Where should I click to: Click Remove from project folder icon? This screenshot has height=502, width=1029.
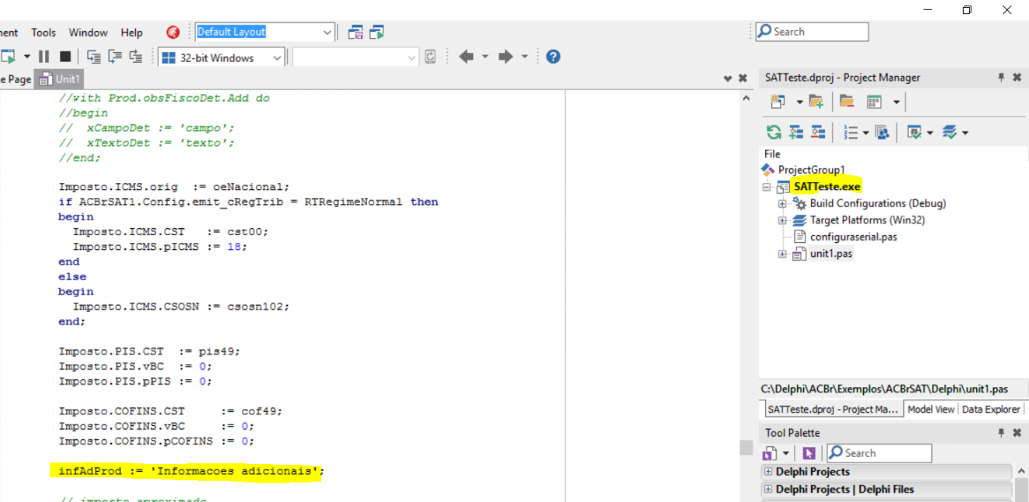[847, 102]
